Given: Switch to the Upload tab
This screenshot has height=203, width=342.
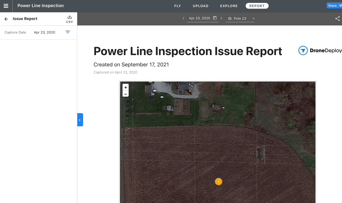Looking at the screenshot, I should point(200,6).
